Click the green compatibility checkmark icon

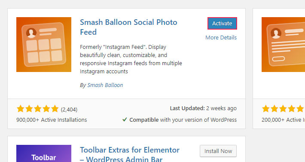pyautogui.click(x=125, y=120)
